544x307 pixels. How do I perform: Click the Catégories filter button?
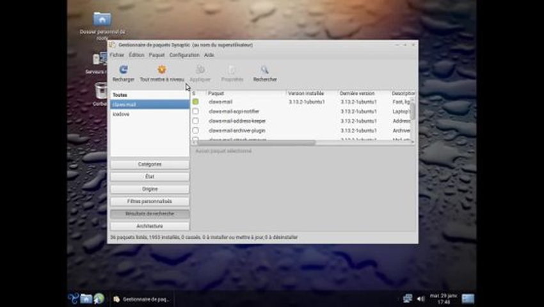tap(150, 164)
